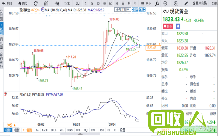This screenshot has width=218, height=136.
Task: Choose the LW& indicator
Action: 93,130
